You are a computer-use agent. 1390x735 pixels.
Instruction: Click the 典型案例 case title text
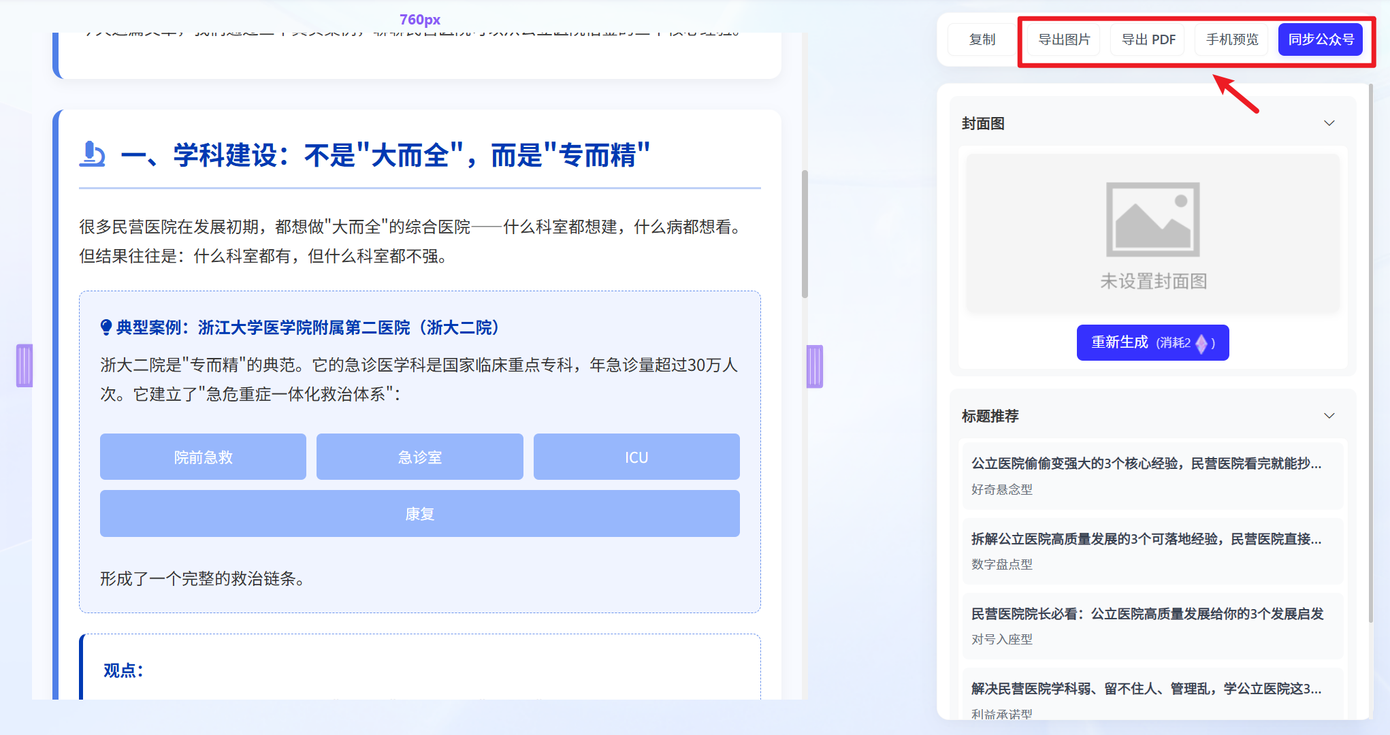308,328
